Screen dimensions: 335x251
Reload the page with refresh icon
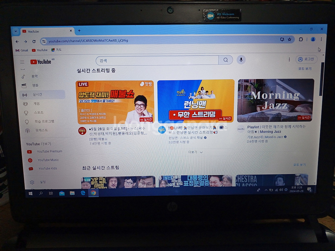34,41
